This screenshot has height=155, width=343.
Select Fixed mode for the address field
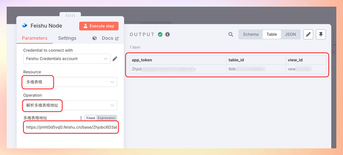pos(91,118)
